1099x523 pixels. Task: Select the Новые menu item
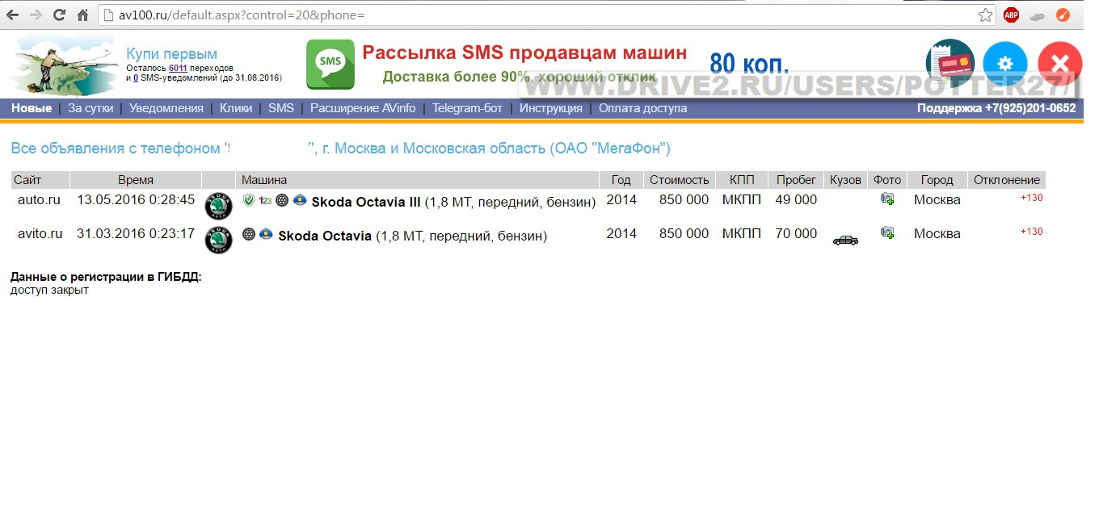coord(32,108)
